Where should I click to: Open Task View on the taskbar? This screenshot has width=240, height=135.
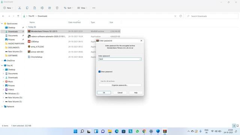pos(89,131)
